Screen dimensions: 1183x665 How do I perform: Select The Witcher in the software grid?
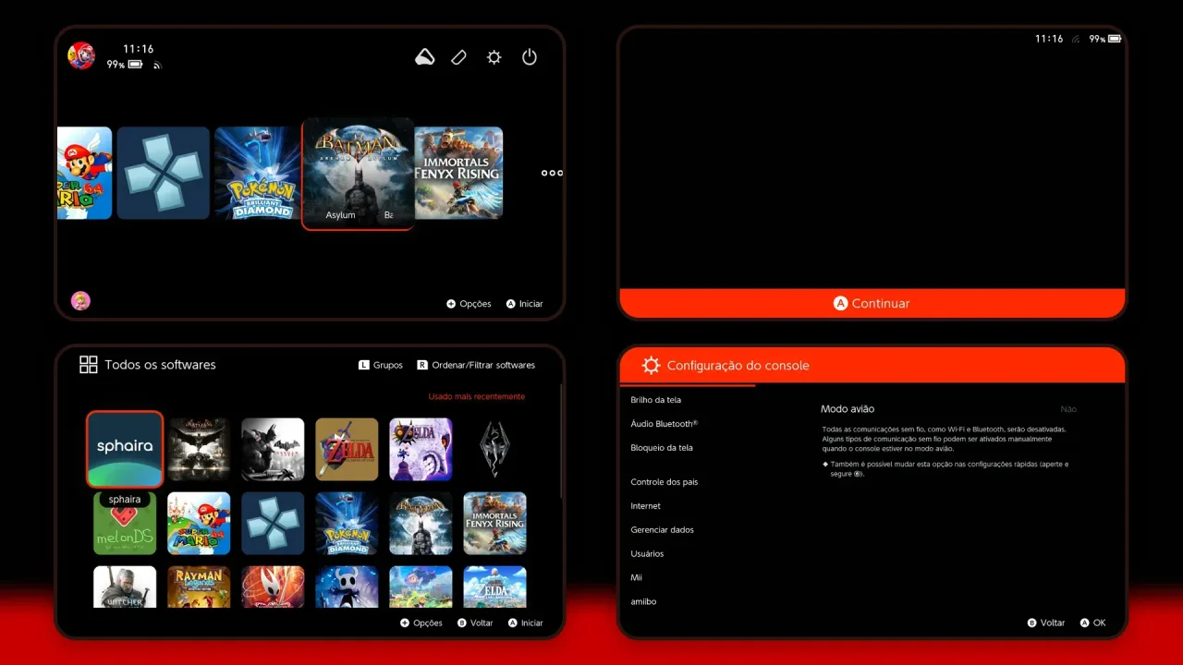125,586
